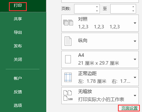This screenshot has width=142, height=112.
Task: Click the 无缩放 label text
Action: (x=85, y=91)
